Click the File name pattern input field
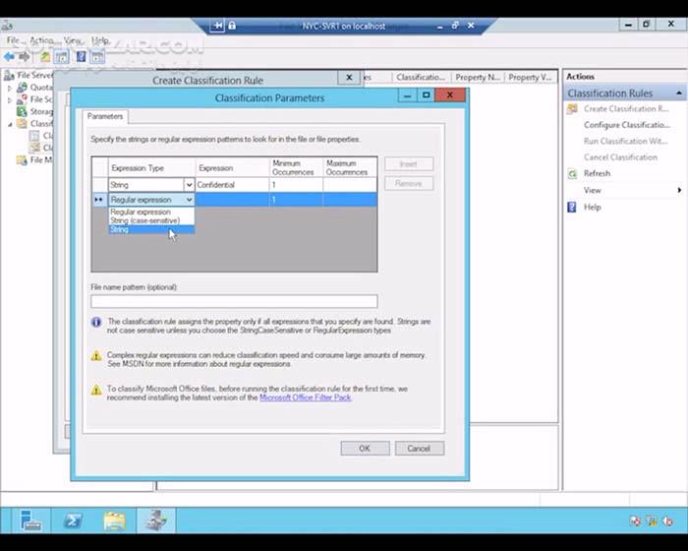Image resolution: width=688 pixels, height=551 pixels. pos(234,301)
